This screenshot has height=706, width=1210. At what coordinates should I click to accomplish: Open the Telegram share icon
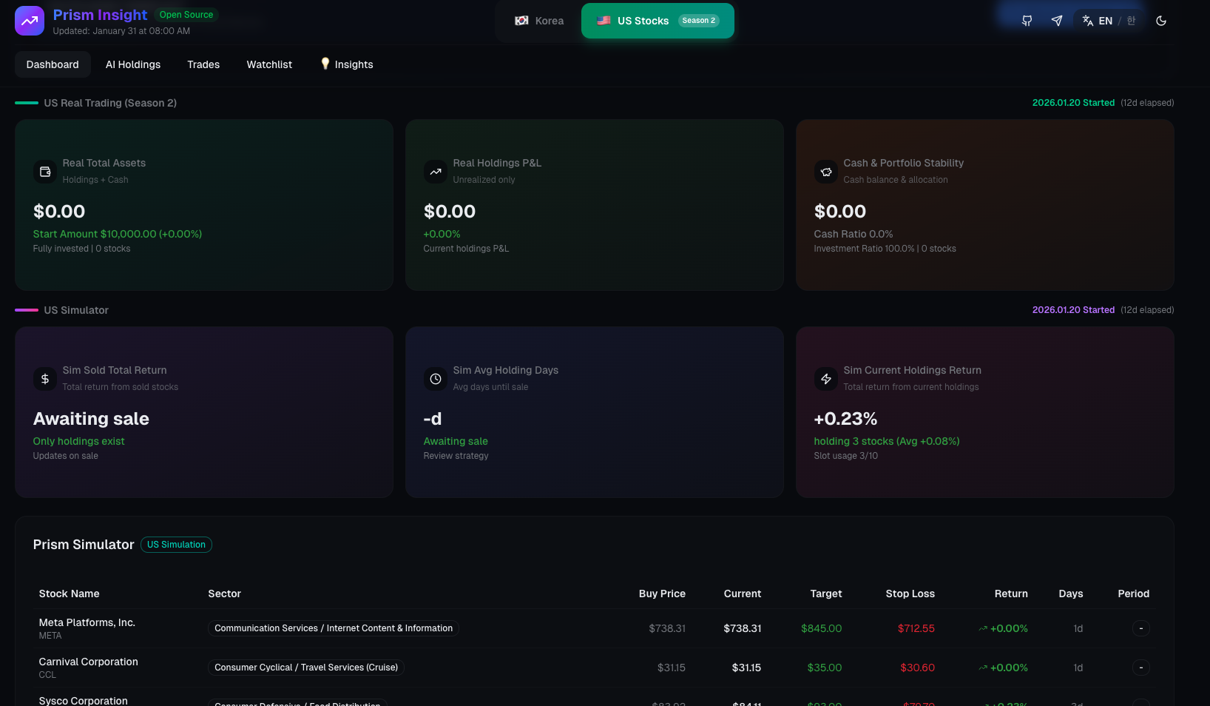(1057, 21)
